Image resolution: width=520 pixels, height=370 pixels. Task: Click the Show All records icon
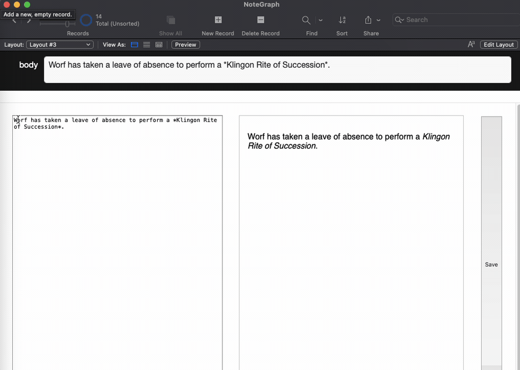pos(171,20)
